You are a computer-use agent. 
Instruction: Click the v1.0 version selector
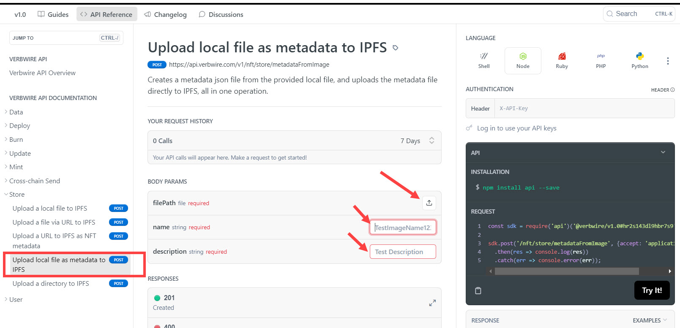coord(20,14)
